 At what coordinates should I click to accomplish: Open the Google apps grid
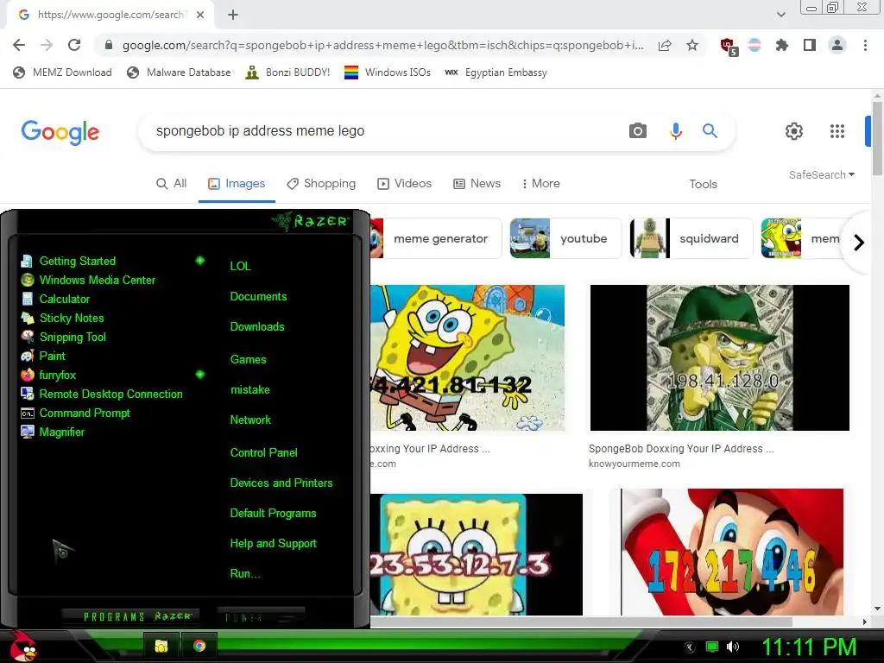(837, 131)
